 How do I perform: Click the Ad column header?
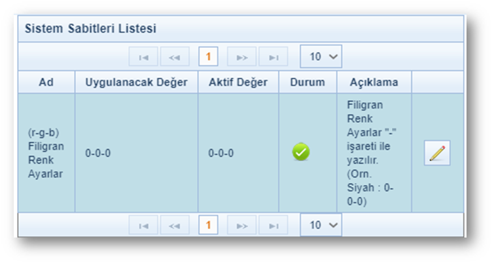pyautogui.click(x=46, y=82)
